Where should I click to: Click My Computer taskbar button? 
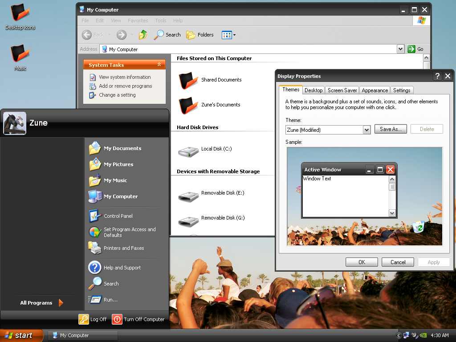point(82,335)
